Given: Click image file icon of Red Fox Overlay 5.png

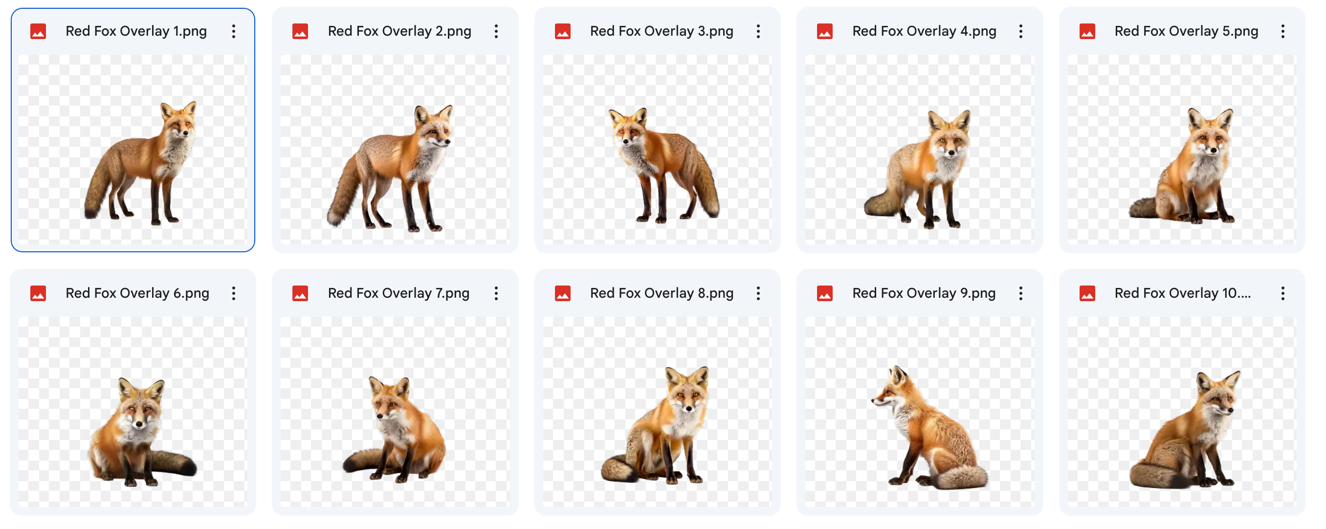Looking at the screenshot, I should [1087, 31].
